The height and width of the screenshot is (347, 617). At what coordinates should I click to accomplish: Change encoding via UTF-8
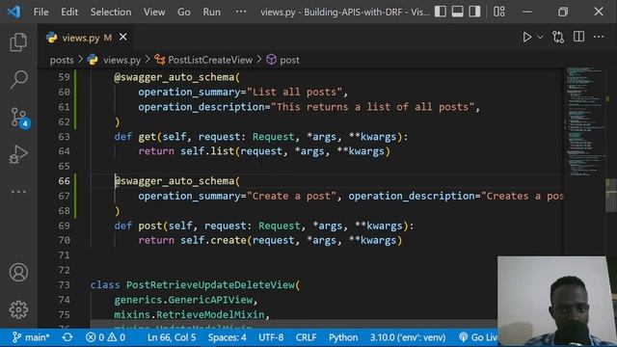point(271,337)
